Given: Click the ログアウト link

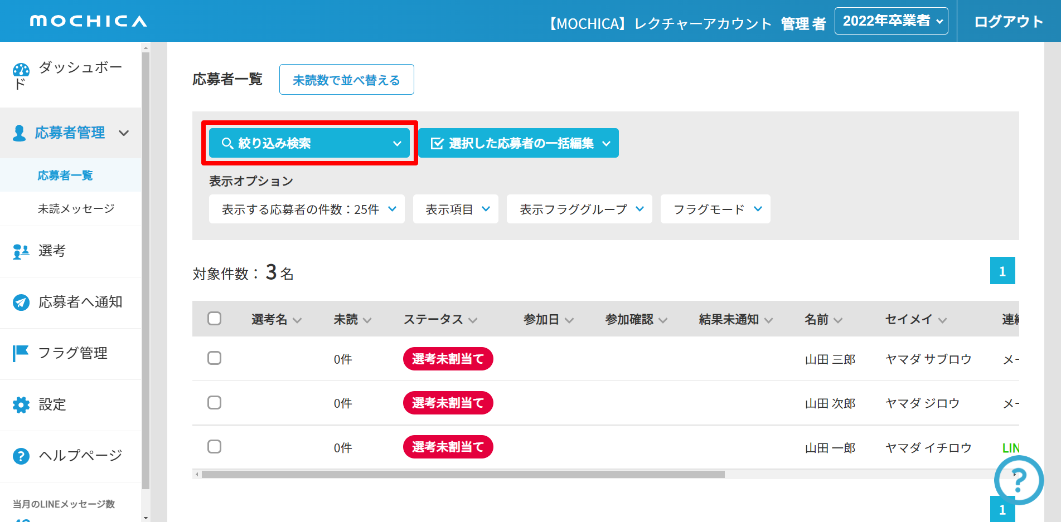Looking at the screenshot, I should [x=1008, y=22].
